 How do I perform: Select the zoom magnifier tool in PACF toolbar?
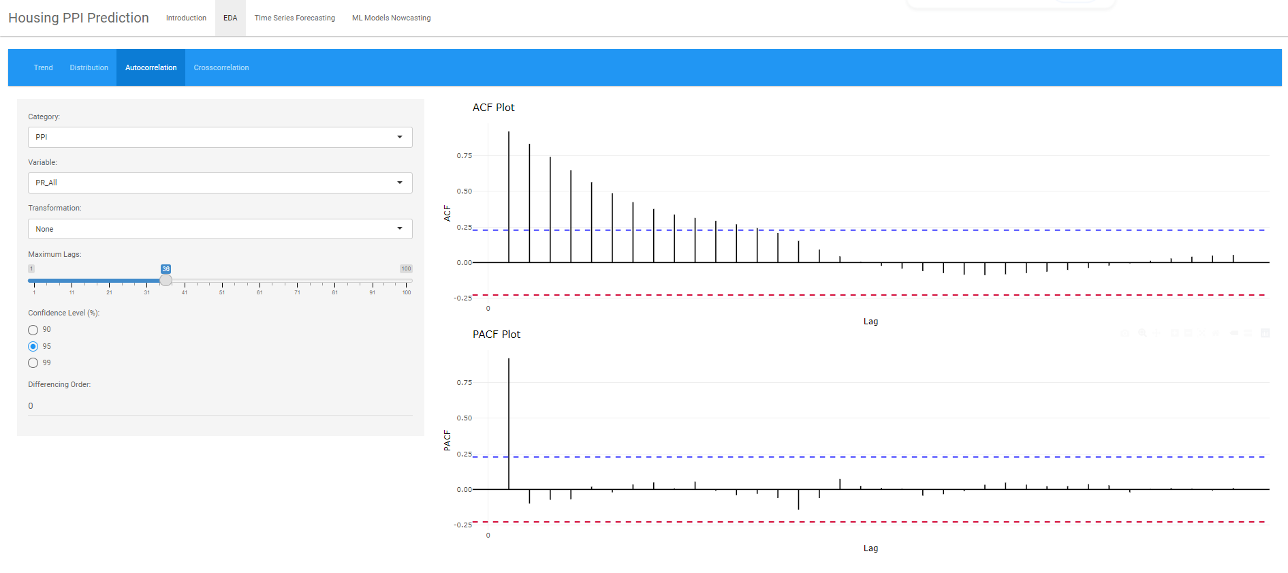[1142, 333]
